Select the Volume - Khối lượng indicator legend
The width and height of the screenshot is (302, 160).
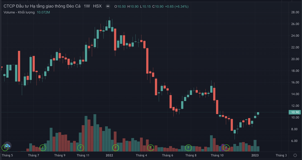pyautogui.click(x=19, y=13)
